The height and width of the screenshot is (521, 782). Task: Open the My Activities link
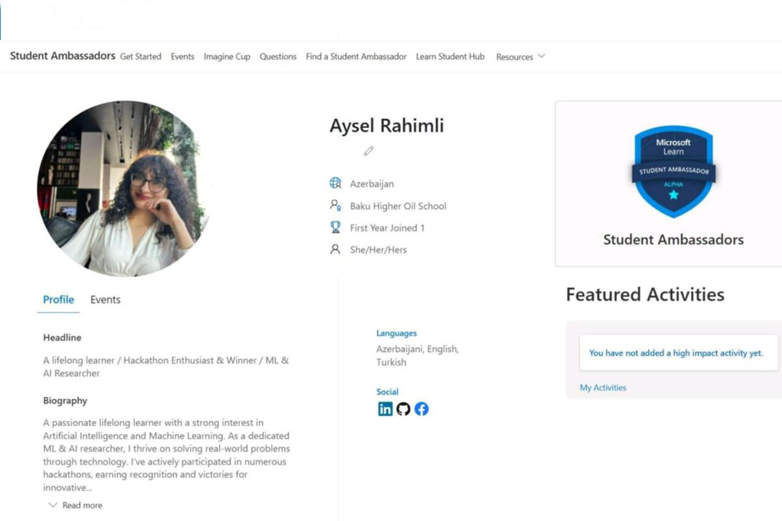(603, 388)
